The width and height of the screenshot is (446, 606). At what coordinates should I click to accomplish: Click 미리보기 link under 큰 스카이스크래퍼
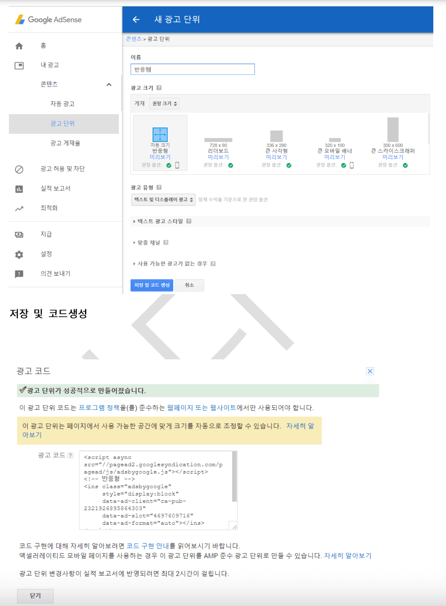(x=393, y=157)
